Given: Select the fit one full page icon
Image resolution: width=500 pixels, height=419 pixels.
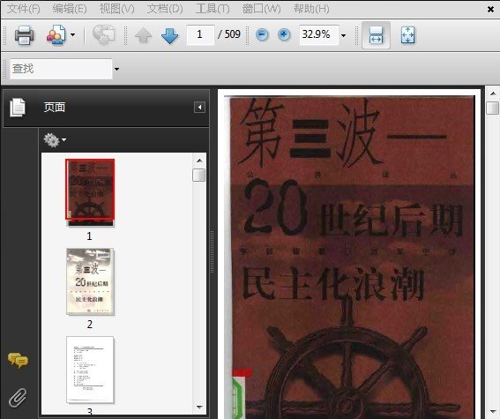Looking at the screenshot, I should click(x=407, y=35).
